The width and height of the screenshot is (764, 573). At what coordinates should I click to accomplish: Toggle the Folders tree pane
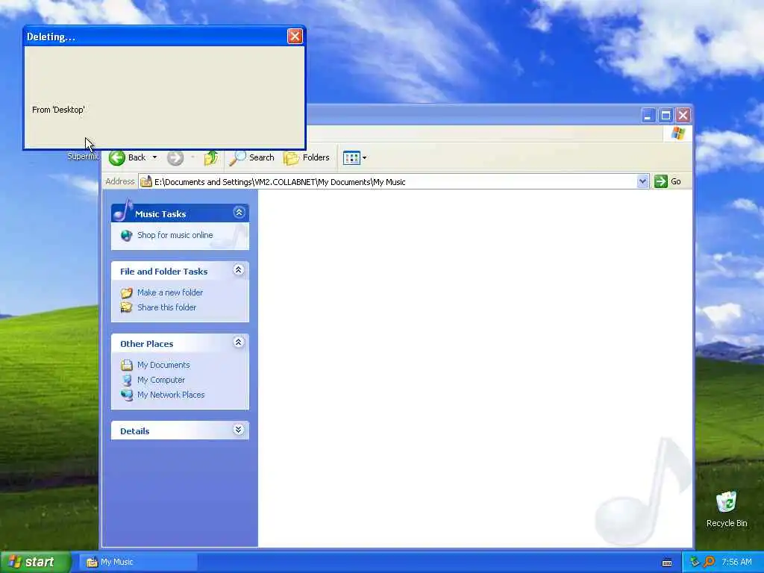307,157
